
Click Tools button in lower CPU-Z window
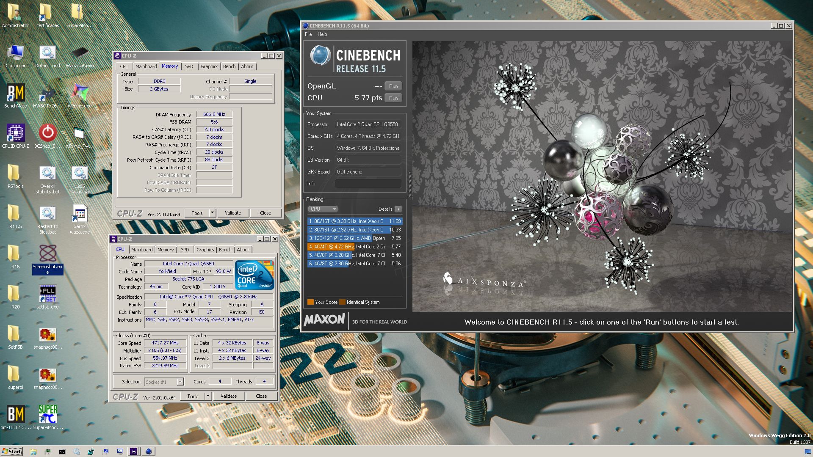[x=193, y=396]
